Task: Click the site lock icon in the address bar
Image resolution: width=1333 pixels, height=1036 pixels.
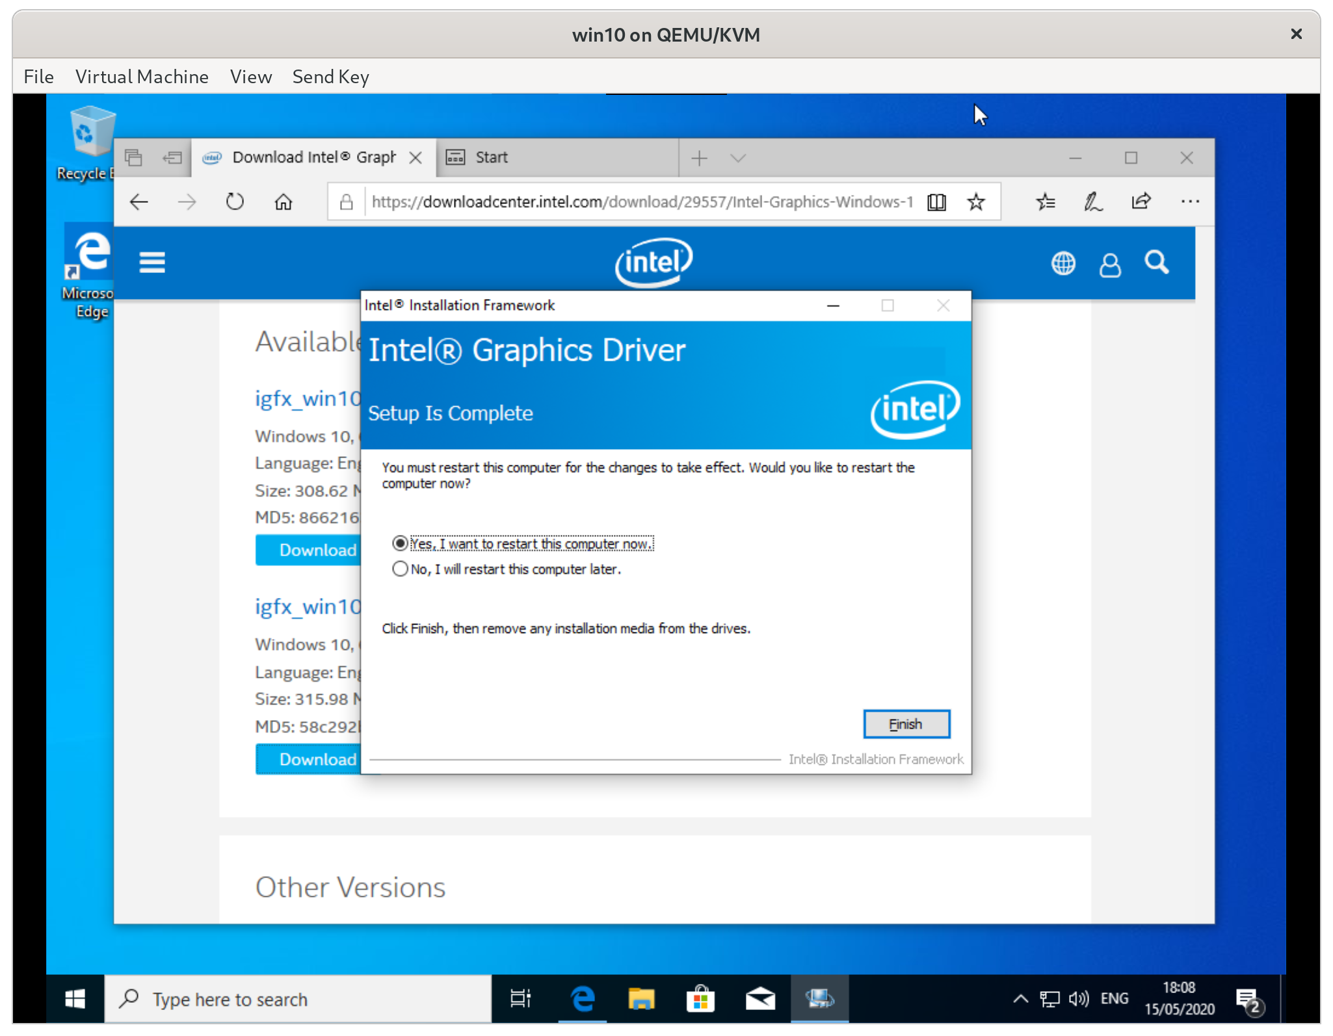Action: (347, 202)
